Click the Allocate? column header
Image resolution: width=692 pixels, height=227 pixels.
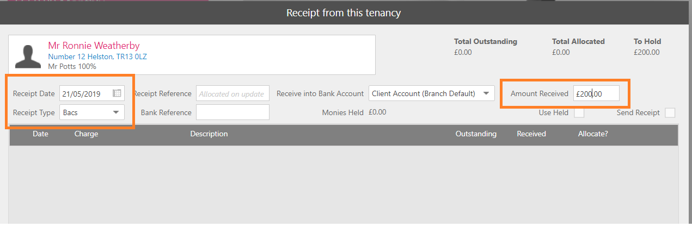pyautogui.click(x=593, y=134)
